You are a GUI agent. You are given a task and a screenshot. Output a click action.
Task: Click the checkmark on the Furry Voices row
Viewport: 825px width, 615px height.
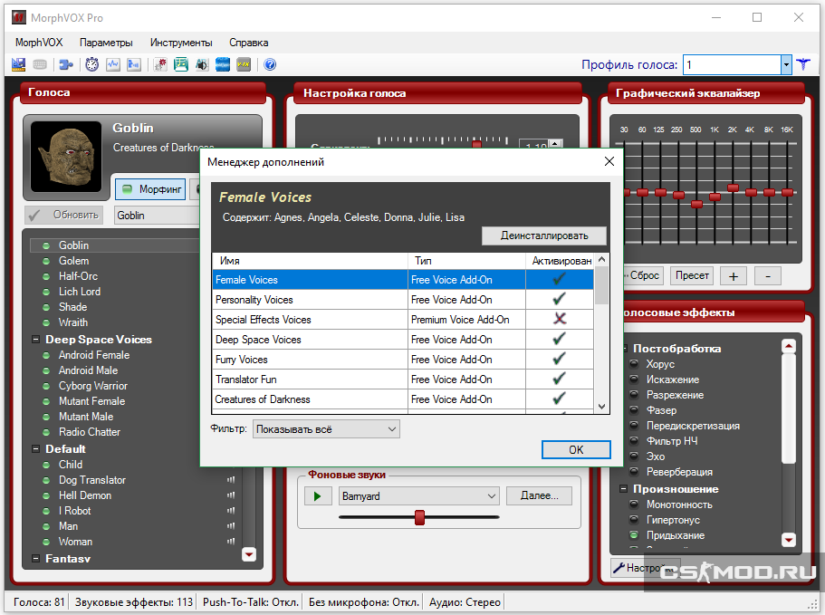coord(560,359)
